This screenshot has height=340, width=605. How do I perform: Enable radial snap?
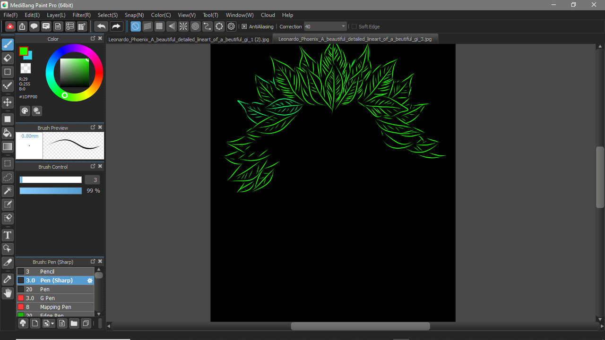(183, 26)
